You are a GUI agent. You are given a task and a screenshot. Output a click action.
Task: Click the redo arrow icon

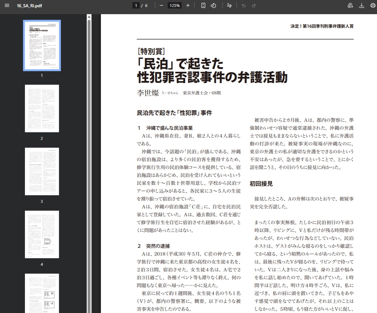tap(254, 6)
